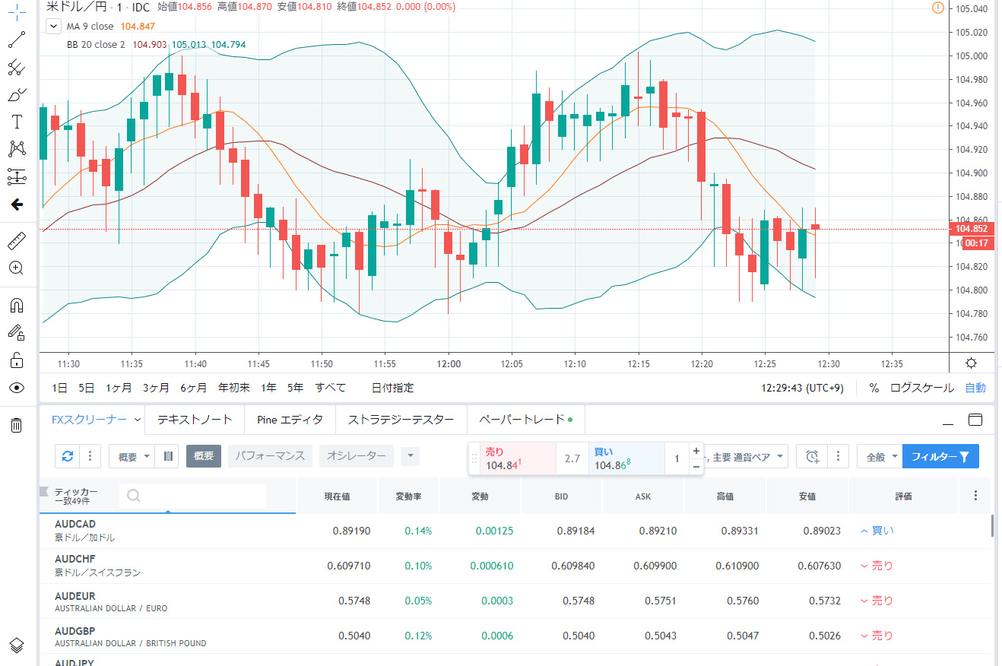Expand more column views dropdown arrow

410,456
